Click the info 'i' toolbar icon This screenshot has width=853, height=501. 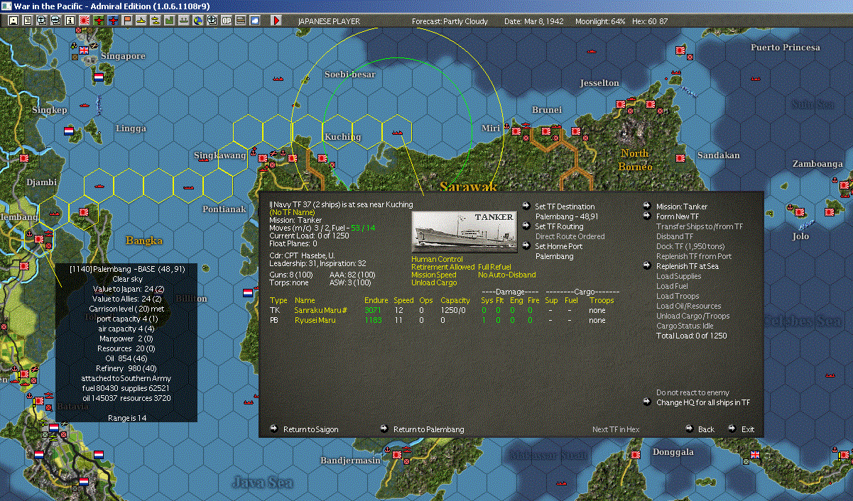click(x=70, y=21)
